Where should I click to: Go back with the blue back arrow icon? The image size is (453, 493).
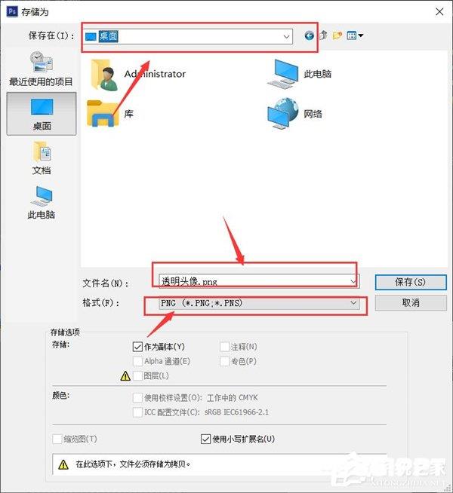point(309,35)
